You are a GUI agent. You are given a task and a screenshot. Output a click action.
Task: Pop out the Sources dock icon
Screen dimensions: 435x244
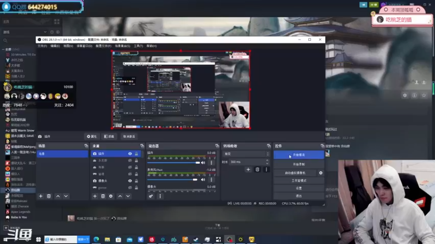coord(142,146)
